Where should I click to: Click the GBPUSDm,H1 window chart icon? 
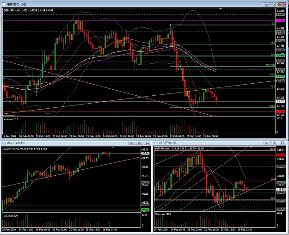(4, 4)
